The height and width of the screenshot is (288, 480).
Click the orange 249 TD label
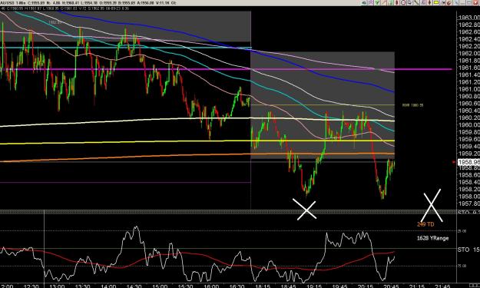pyautogui.click(x=425, y=224)
